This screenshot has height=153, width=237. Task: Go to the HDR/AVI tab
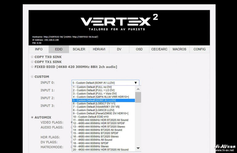99,49
